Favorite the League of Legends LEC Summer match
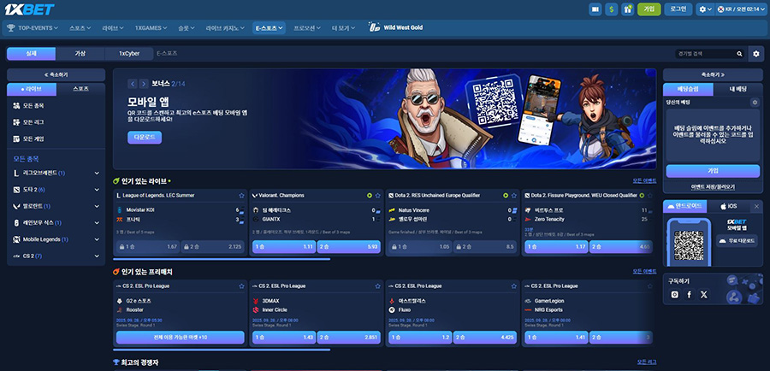 (241, 195)
